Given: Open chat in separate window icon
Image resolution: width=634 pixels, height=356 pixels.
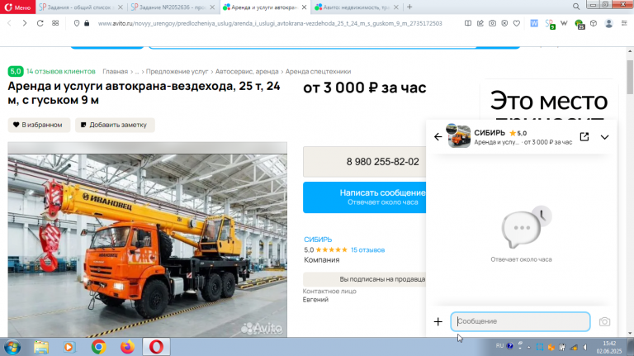Looking at the screenshot, I should pos(584,137).
